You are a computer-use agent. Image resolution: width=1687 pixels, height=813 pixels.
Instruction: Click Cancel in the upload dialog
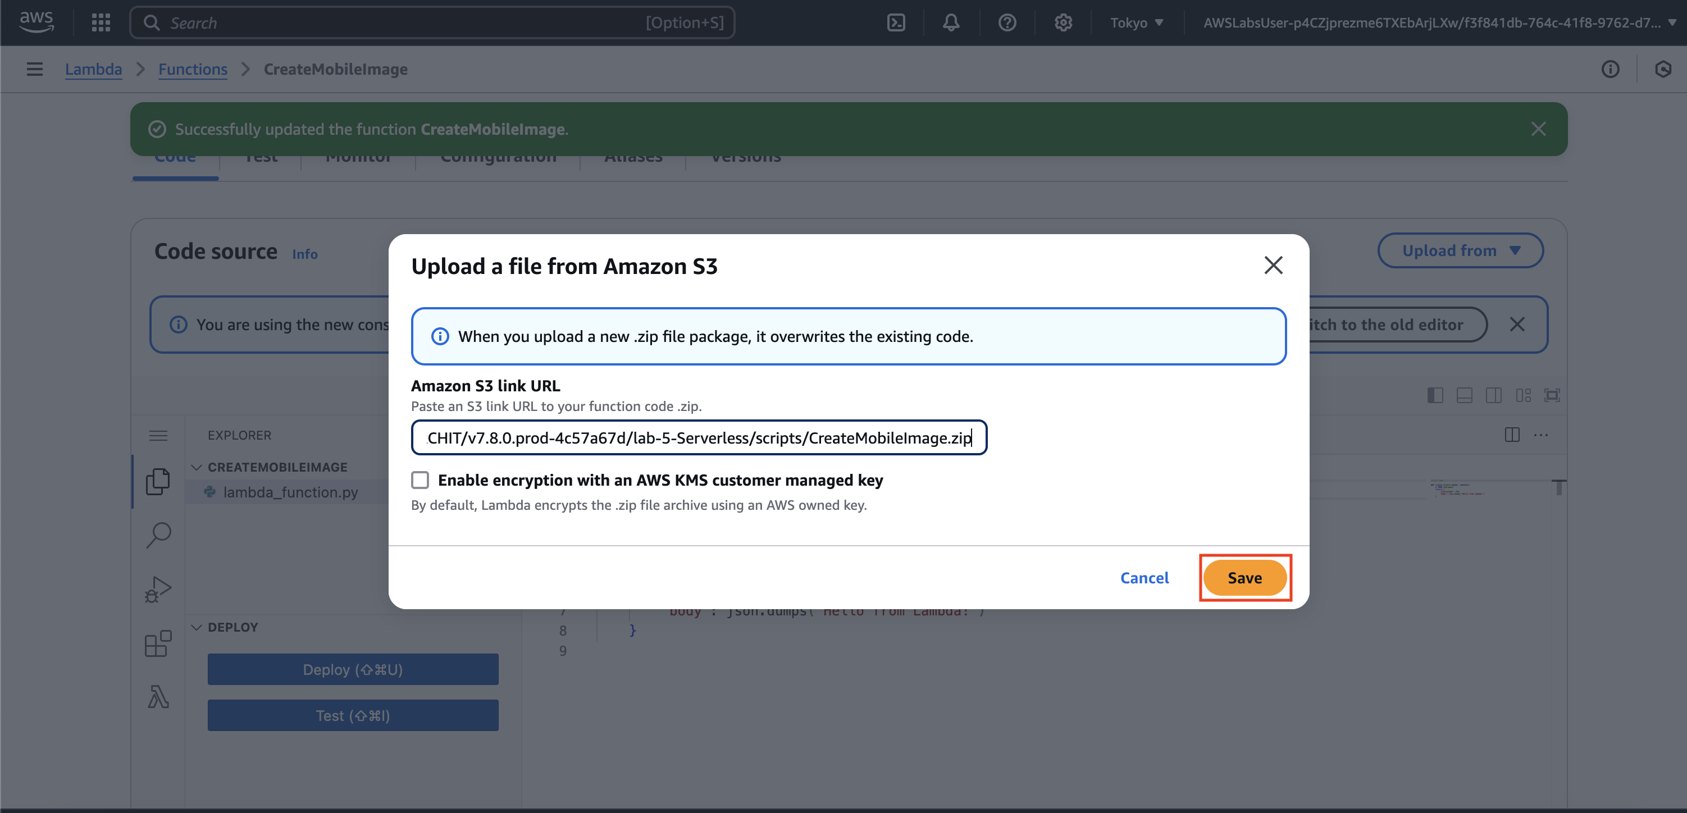coord(1144,578)
